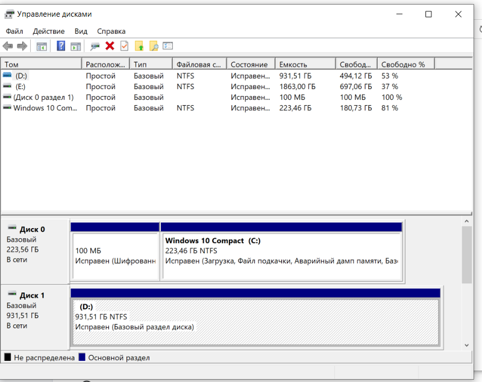482x382 pixels.
Task: Select the Диск 1 header panel
Action: [35, 317]
